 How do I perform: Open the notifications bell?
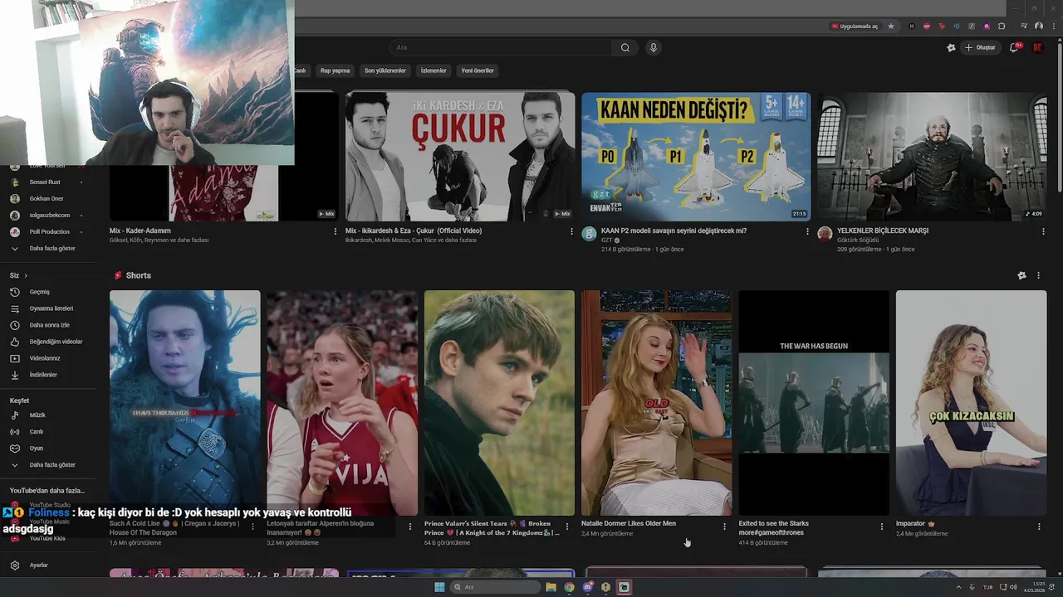(x=1014, y=47)
